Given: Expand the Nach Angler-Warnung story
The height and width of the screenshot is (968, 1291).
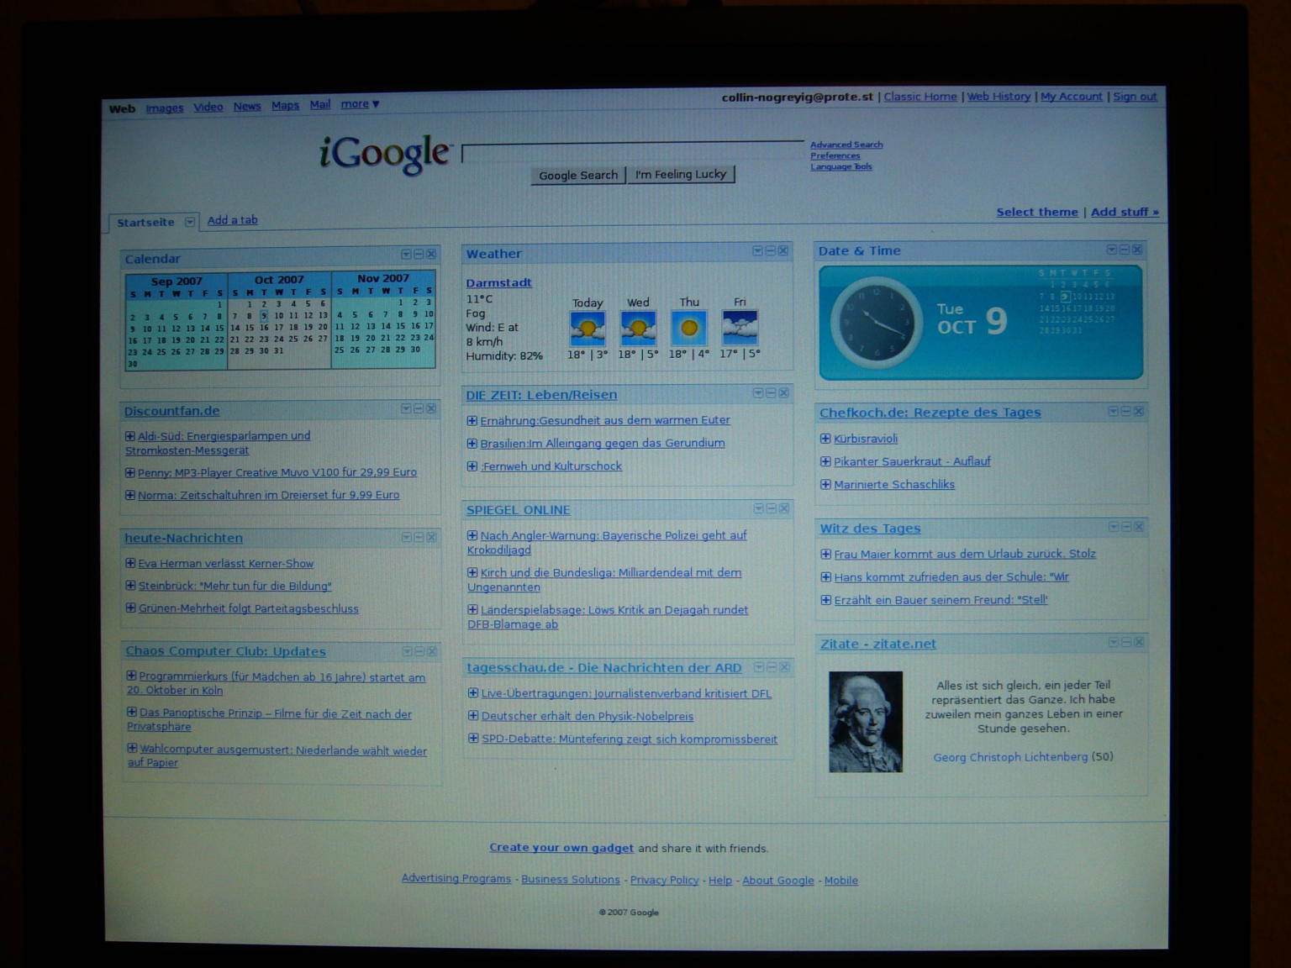Looking at the screenshot, I should 472,535.
